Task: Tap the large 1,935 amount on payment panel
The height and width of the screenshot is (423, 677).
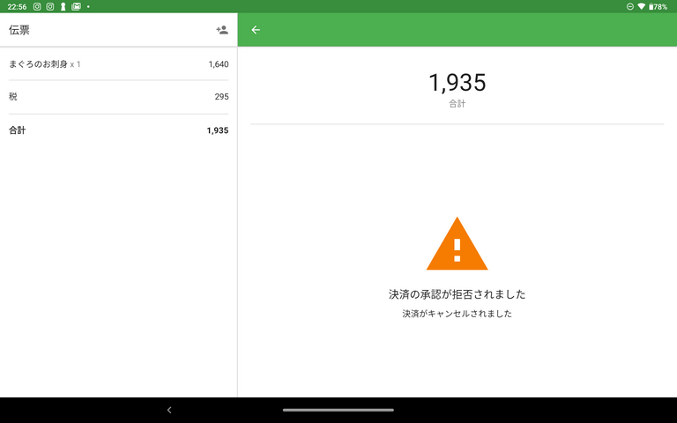Action: [x=458, y=83]
